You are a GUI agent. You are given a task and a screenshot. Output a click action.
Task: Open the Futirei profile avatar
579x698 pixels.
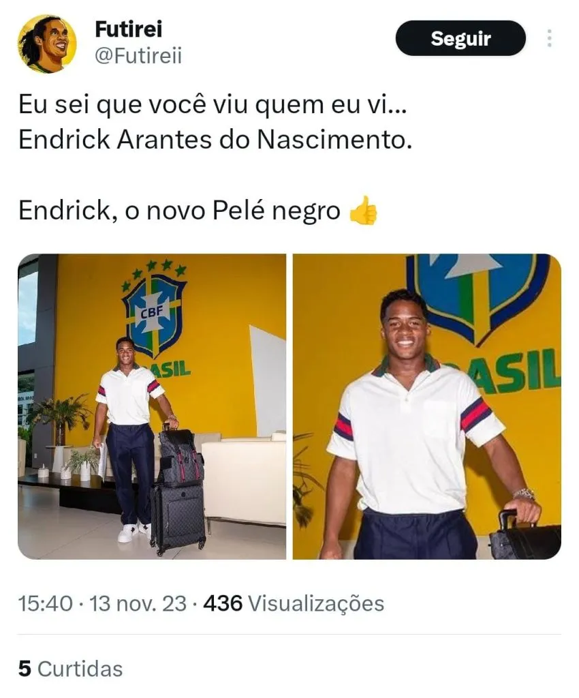47,44
